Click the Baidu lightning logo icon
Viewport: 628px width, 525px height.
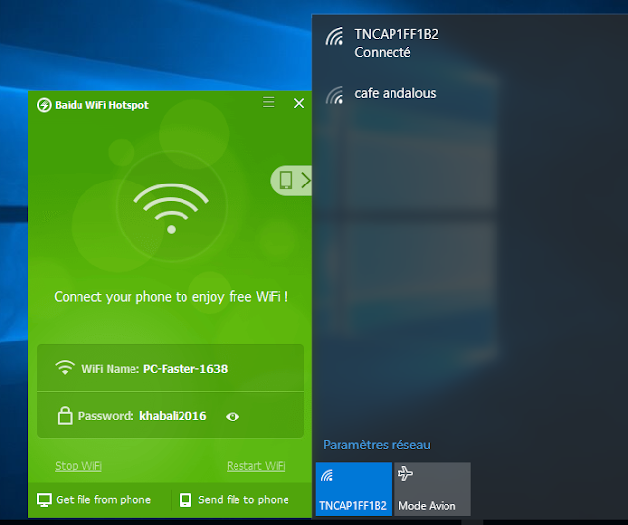click(44, 105)
